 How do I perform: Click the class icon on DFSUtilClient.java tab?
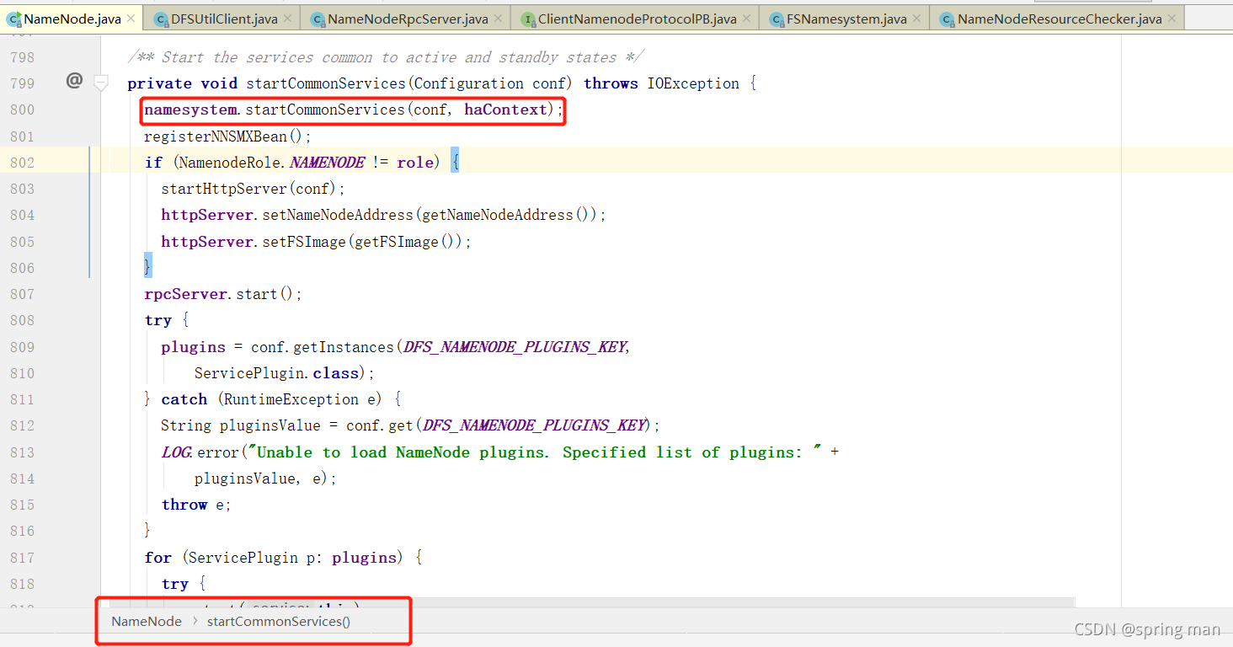(161, 19)
